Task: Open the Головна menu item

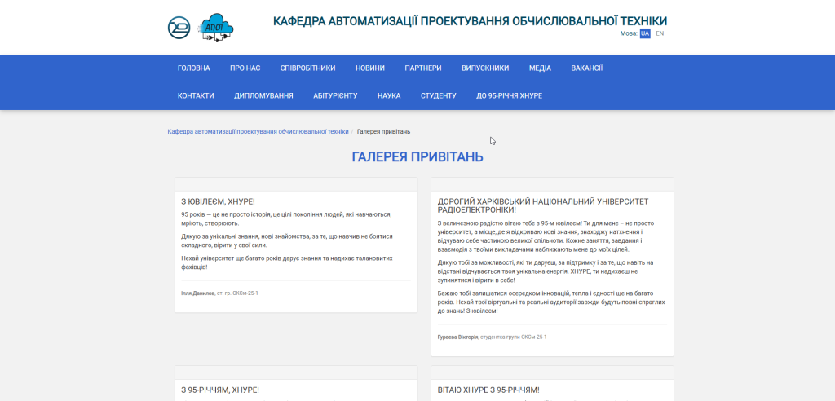Action: [x=193, y=68]
